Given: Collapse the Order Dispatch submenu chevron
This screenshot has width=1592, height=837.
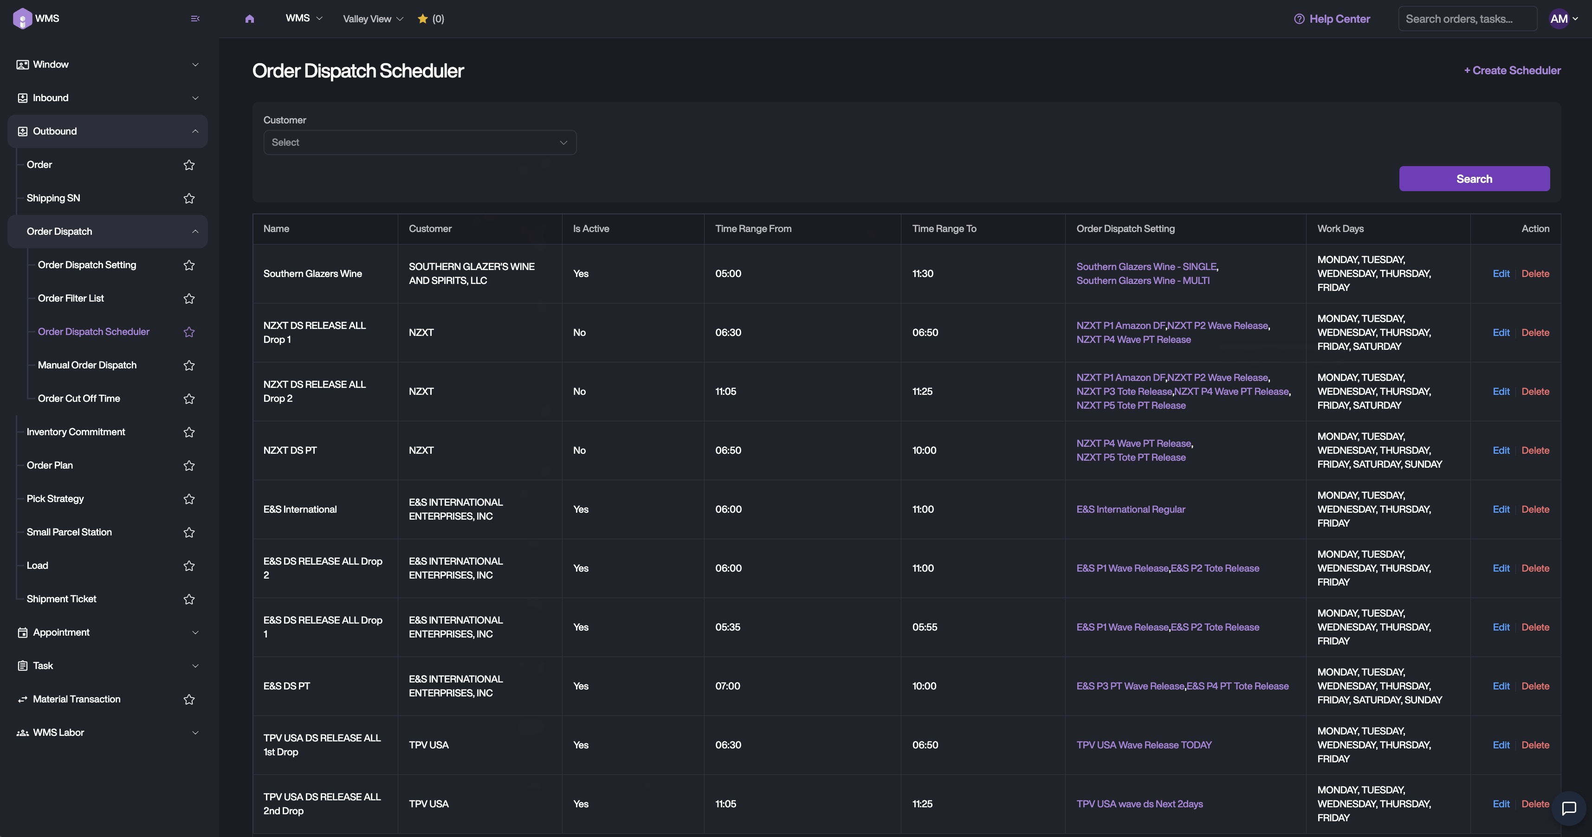Looking at the screenshot, I should 195,231.
